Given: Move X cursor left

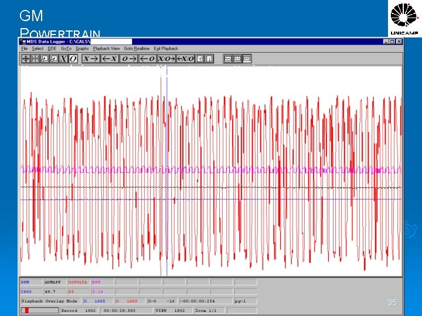Looking at the screenshot, I should pos(110,59).
